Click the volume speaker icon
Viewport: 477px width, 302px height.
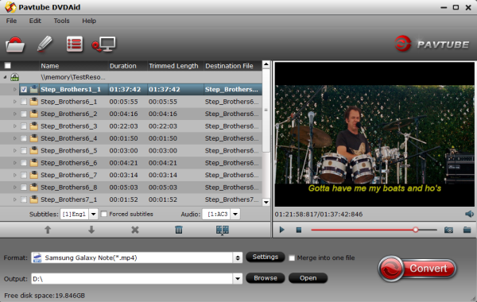[469, 214]
